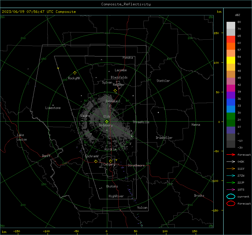Click the Okotoks city label
The width and height of the screenshot is (252, 235).
(x=112, y=186)
